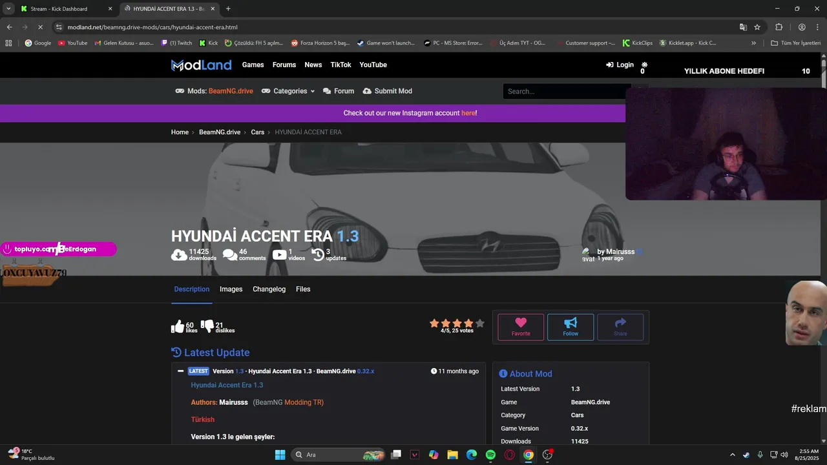Click the Share button
Screen dimensions: 827x465
pos(620,327)
